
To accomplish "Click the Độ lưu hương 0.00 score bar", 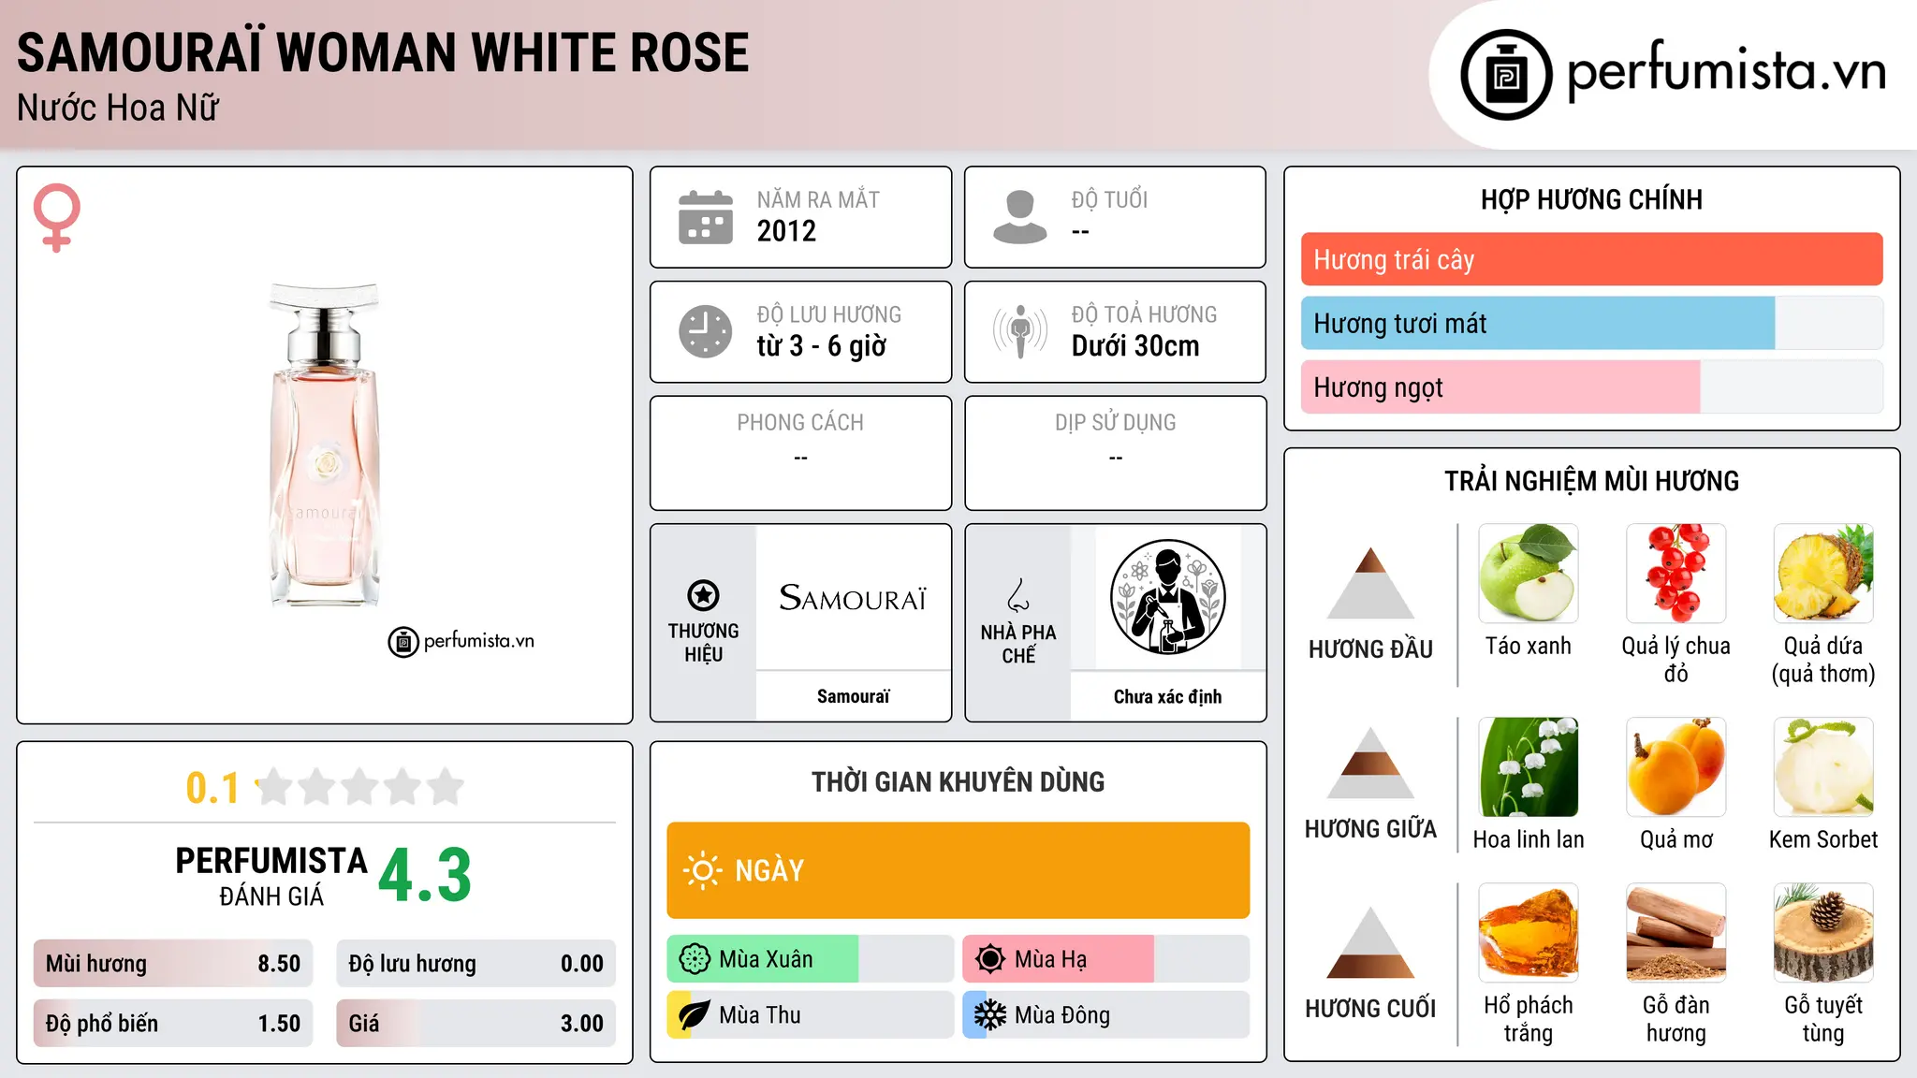I will point(476,964).
